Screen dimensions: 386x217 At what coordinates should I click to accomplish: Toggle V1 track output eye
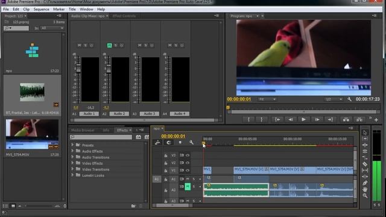click(188, 170)
